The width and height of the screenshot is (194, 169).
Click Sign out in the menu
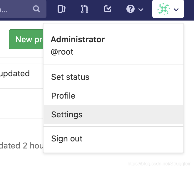click(113, 138)
